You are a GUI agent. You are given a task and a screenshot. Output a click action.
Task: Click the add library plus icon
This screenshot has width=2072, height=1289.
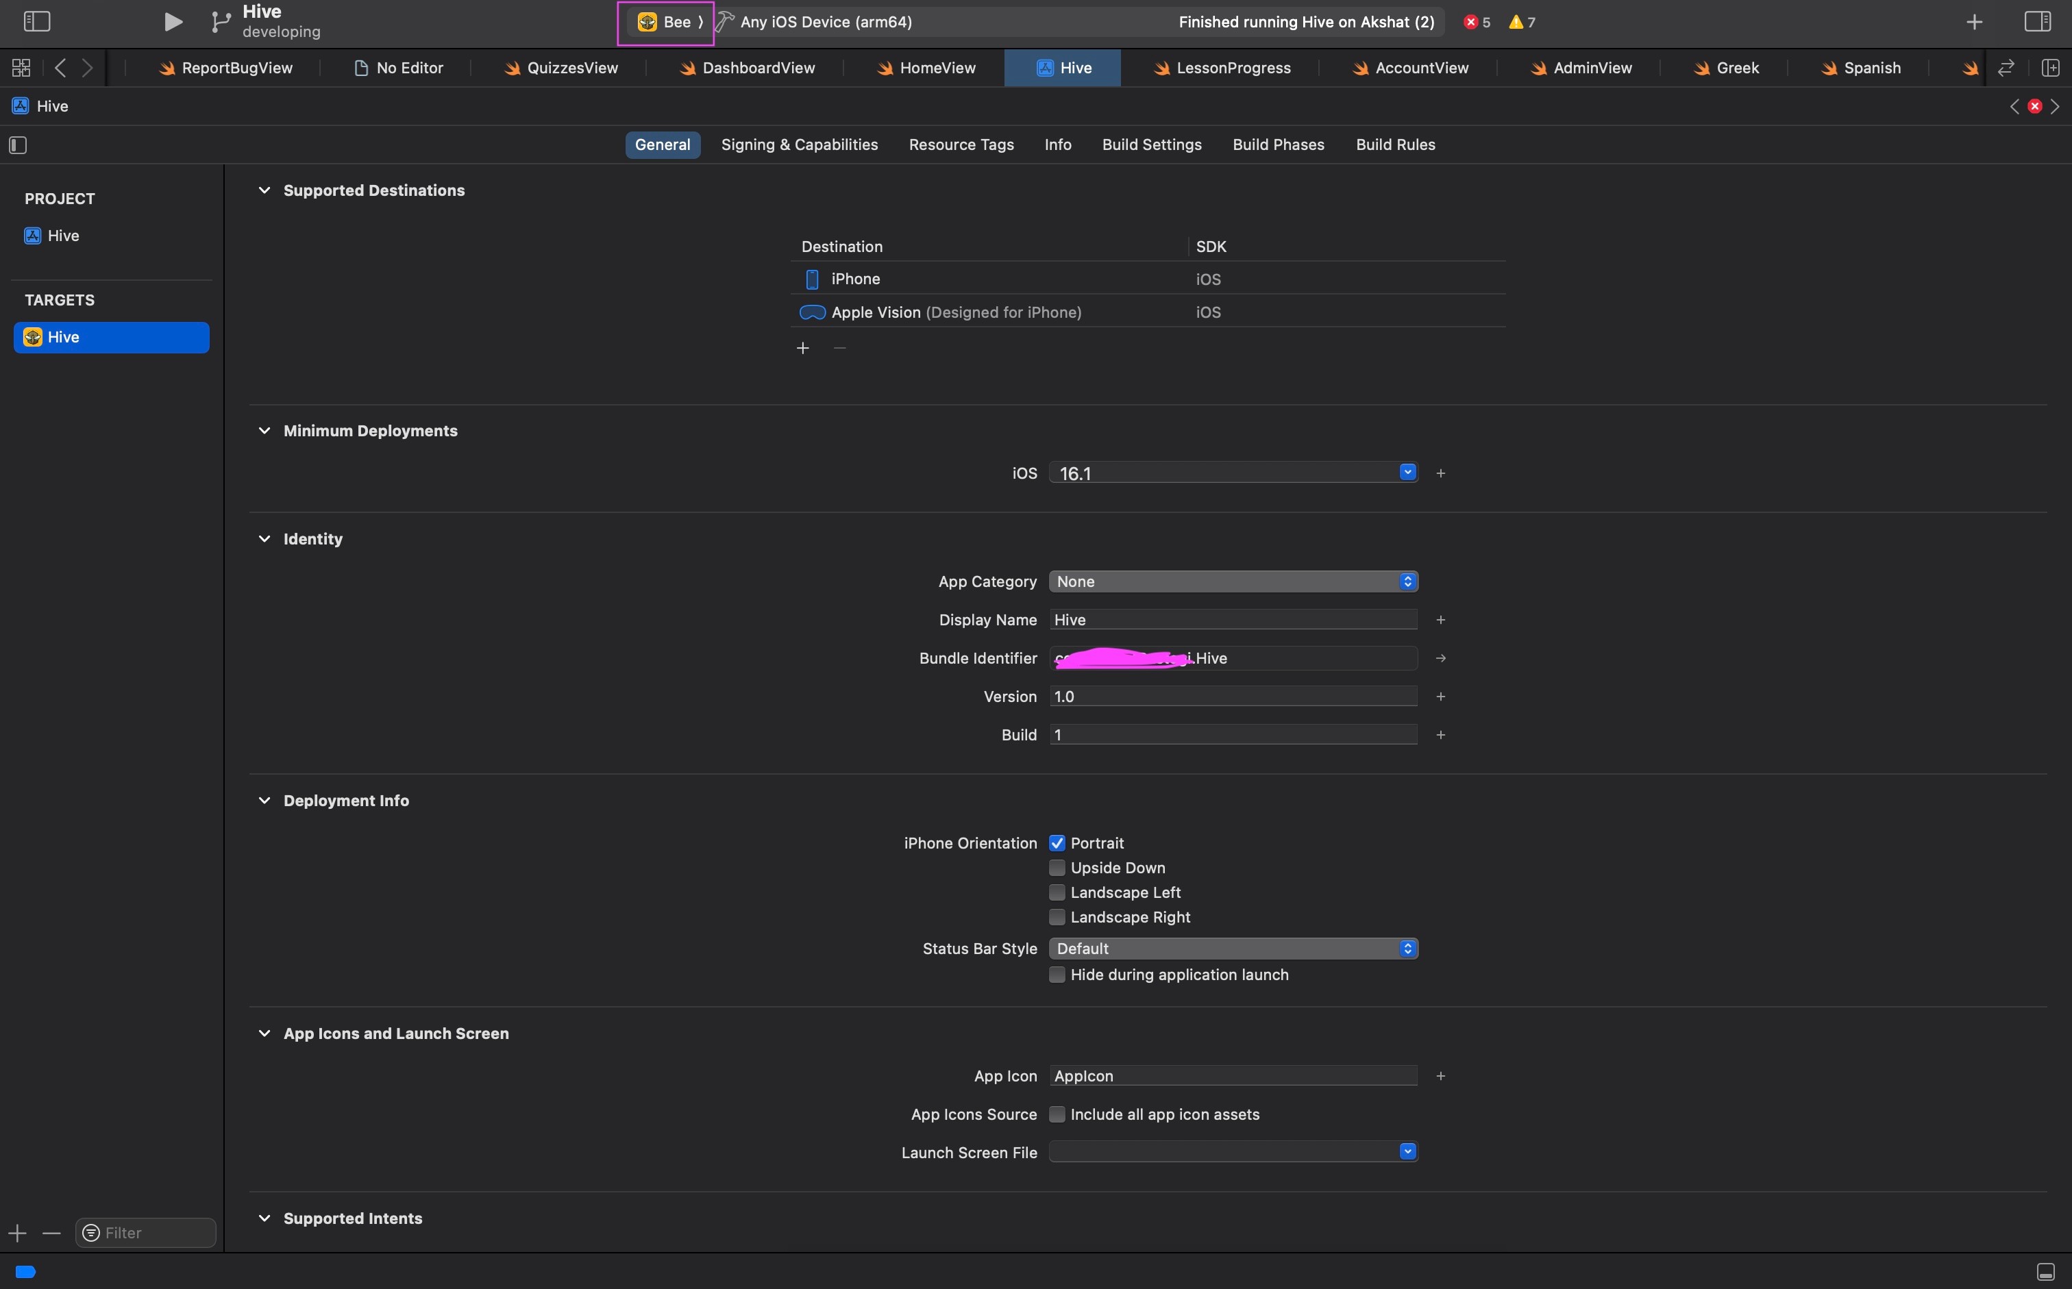pyautogui.click(x=1974, y=22)
